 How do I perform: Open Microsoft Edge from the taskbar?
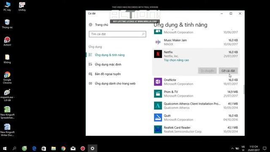tap(34, 148)
